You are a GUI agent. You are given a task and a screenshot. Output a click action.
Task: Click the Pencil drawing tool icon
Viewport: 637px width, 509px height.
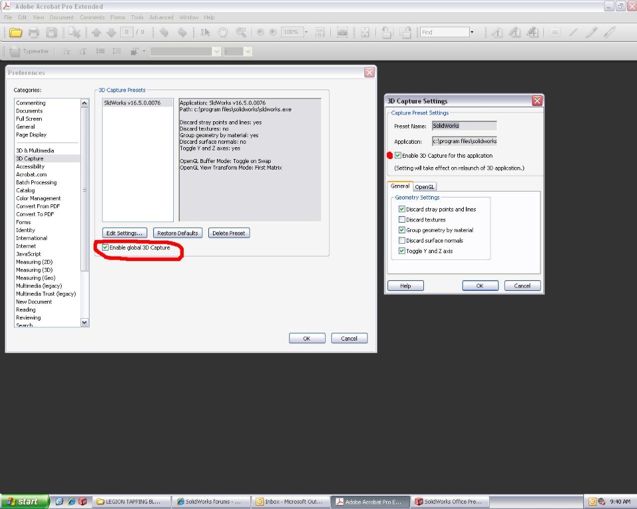click(x=591, y=32)
